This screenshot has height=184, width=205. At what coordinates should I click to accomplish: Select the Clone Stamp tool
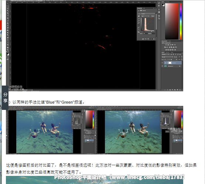pyautogui.click(x=8, y=23)
